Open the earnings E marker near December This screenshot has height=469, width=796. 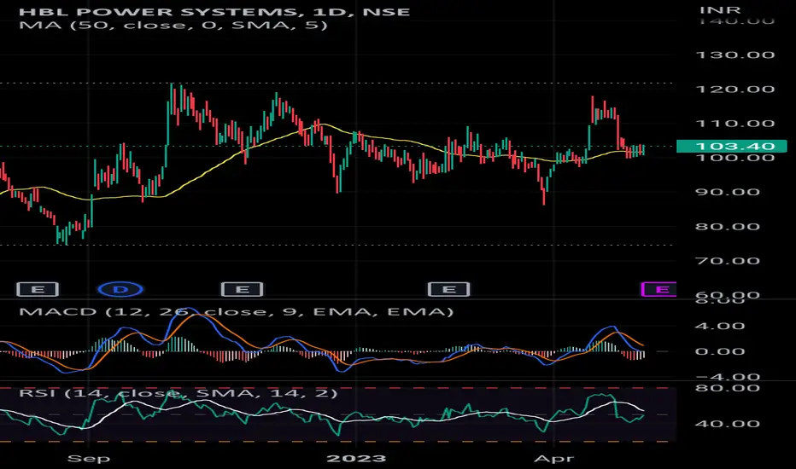pos(243,290)
